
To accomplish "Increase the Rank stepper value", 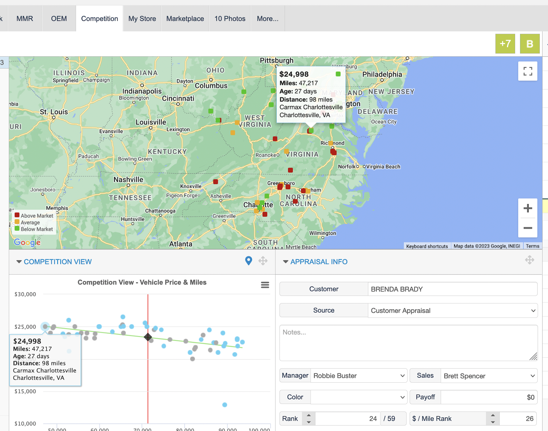I will tap(309, 415).
